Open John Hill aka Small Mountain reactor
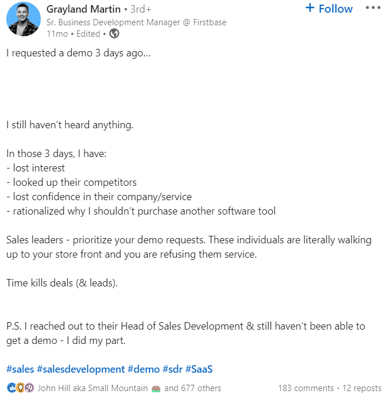The image size is (391, 398). [x=93, y=388]
